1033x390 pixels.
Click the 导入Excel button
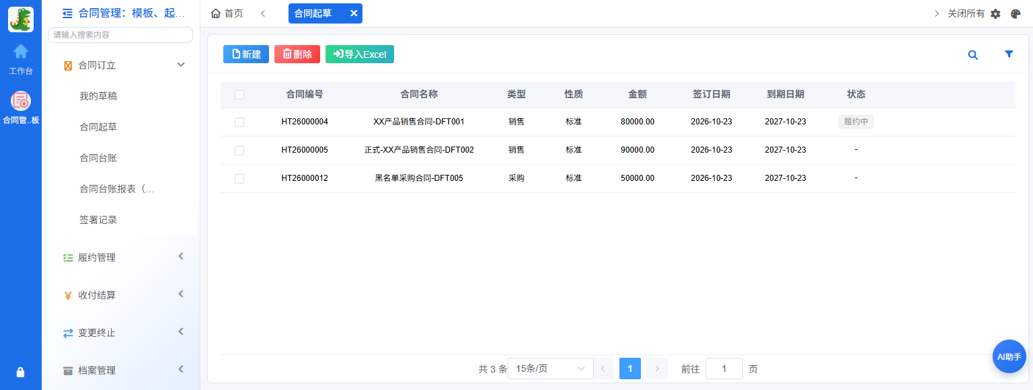point(360,54)
